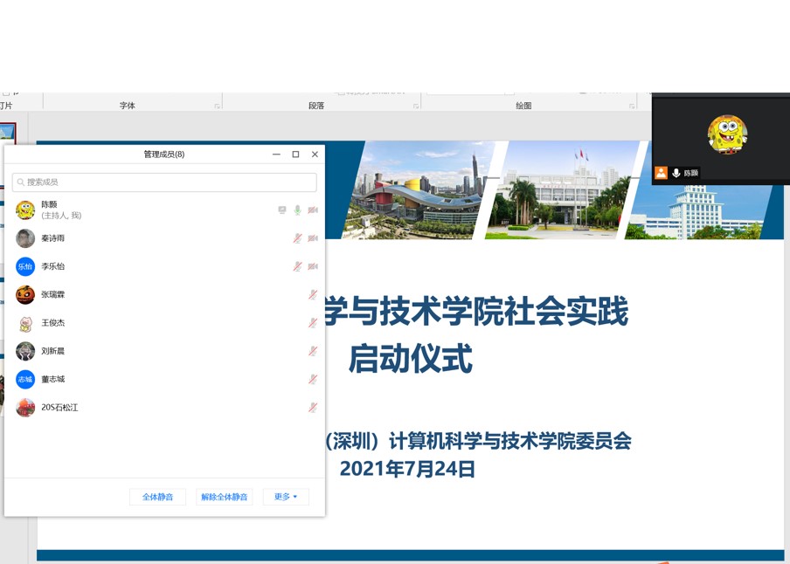Toggle 张瑞霖's muted microphone

[311, 294]
